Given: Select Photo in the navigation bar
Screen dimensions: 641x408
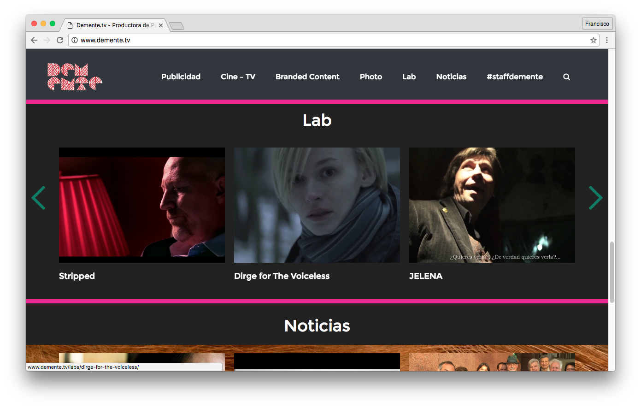Looking at the screenshot, I should click(371, 77).
